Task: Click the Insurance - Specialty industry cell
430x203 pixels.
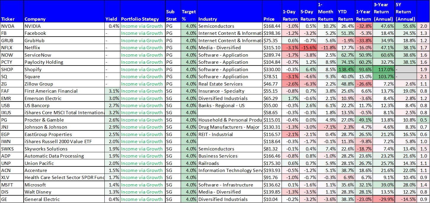Action: [230, 91]
